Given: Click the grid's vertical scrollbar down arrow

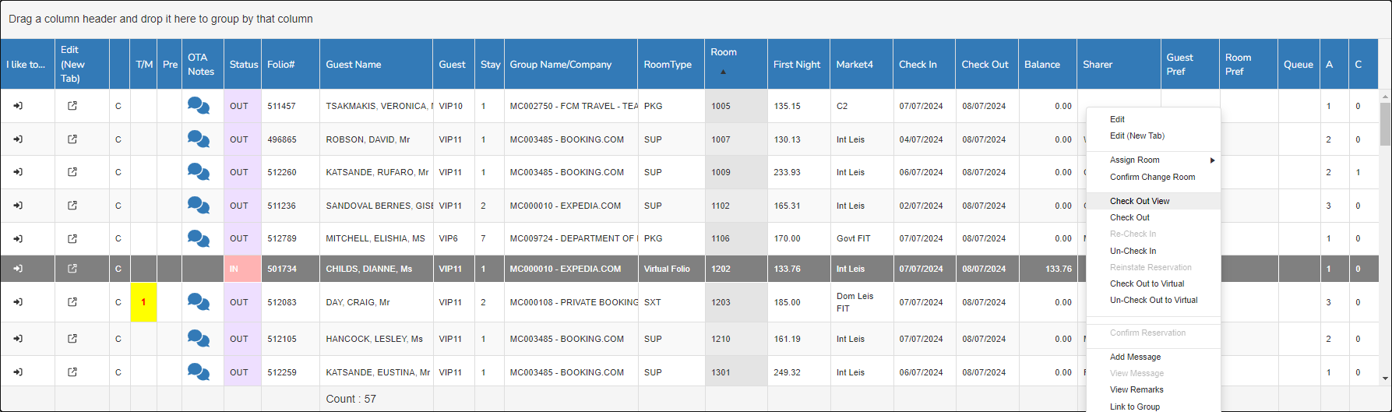Looking at the screenshot, I should click(1385, 379).
